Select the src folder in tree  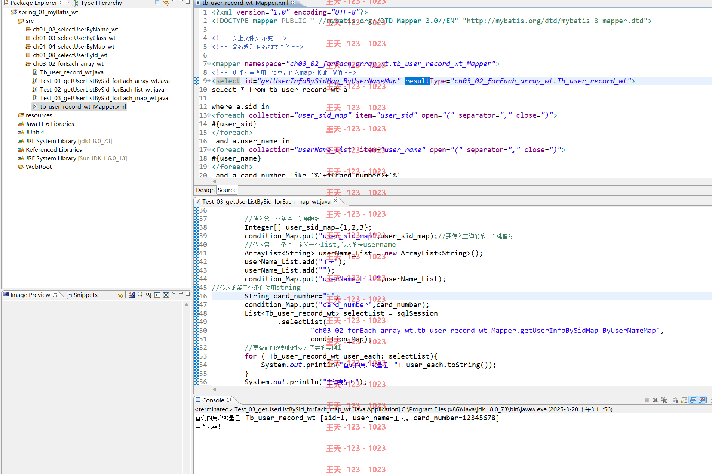pos(30,21)
